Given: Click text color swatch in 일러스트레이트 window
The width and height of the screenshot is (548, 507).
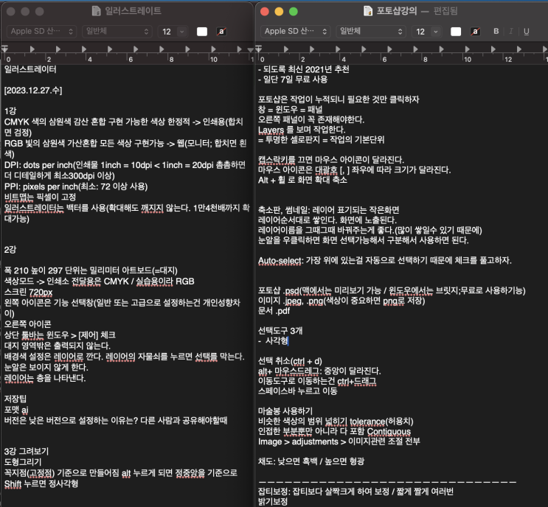Looking at the screenshot, I should click(201, 32).
